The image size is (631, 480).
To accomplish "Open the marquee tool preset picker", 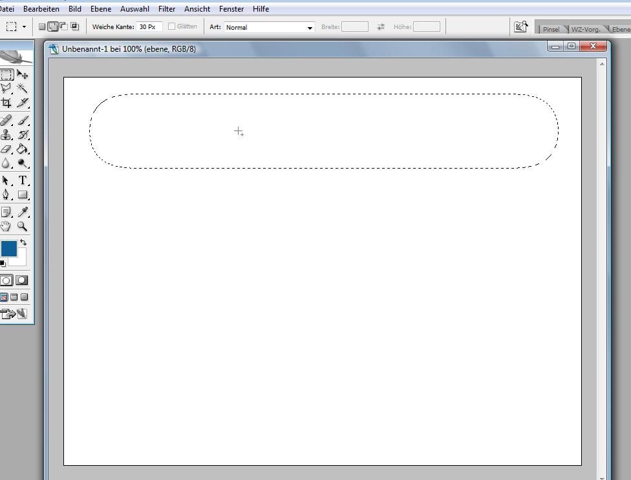I will coord(16,26).
